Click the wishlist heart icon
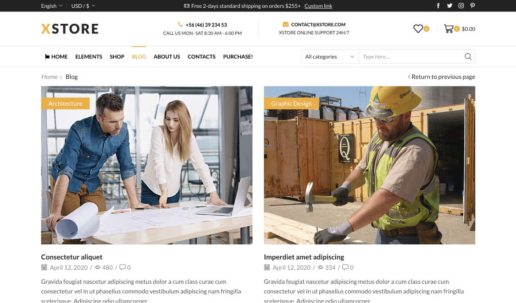This screenshot has height=303, width=516. pos(418,29)
